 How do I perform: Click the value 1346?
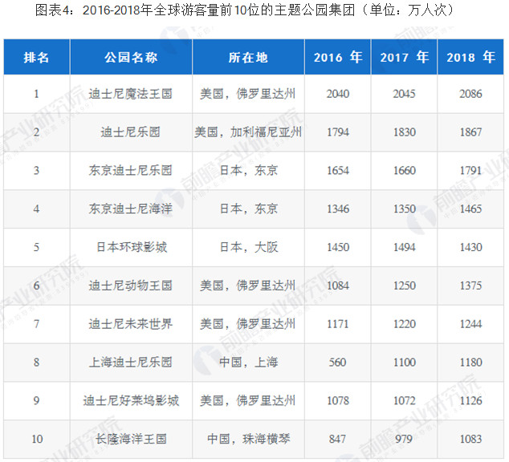[x=338, y=209]
